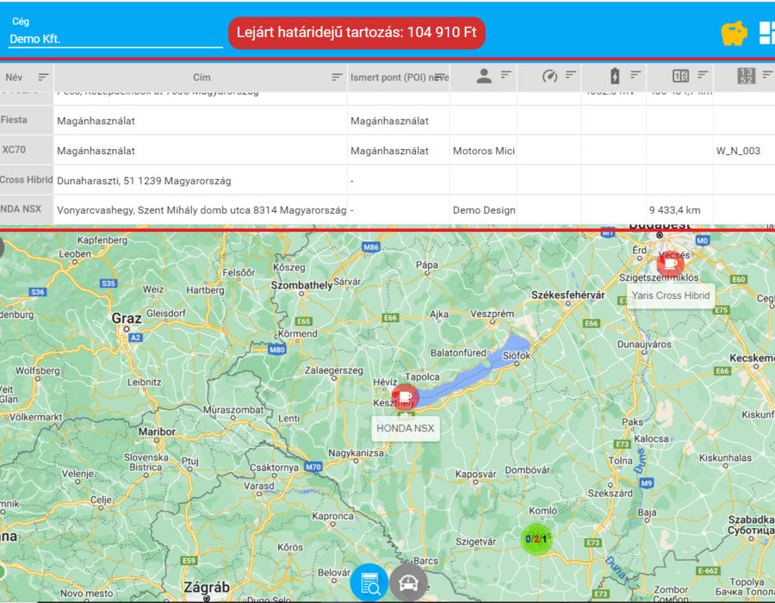Click the Vonyarcvashegy, Szent Mihály domb address
Image resolution: width=775 pixels, height=603 pixels.
[201, 210]
